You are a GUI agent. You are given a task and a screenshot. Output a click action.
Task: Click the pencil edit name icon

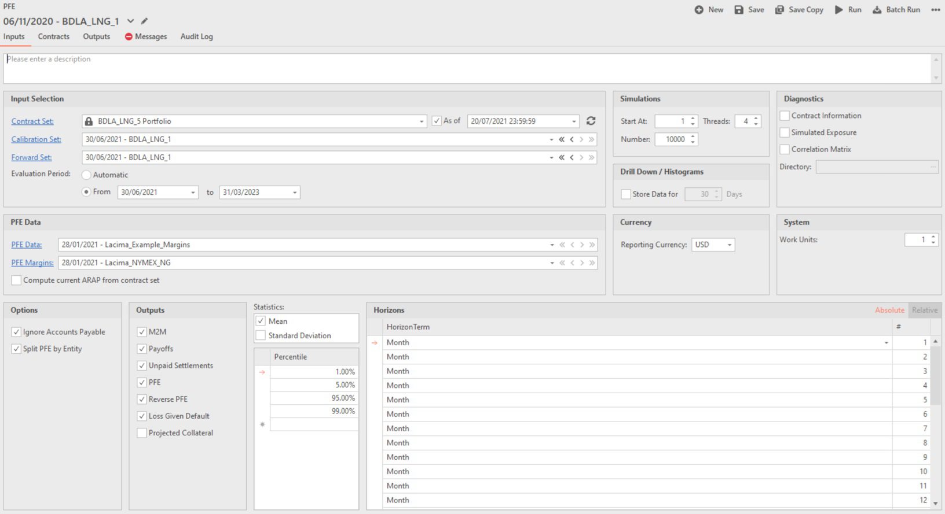[144, 21]
